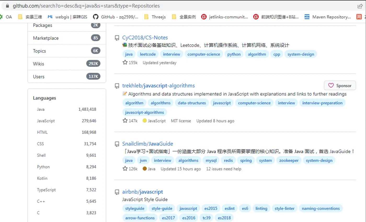Click python topic tag on CS-Notes
The width and height of the screenshot is (366, 222).
[x=234, y=54]
